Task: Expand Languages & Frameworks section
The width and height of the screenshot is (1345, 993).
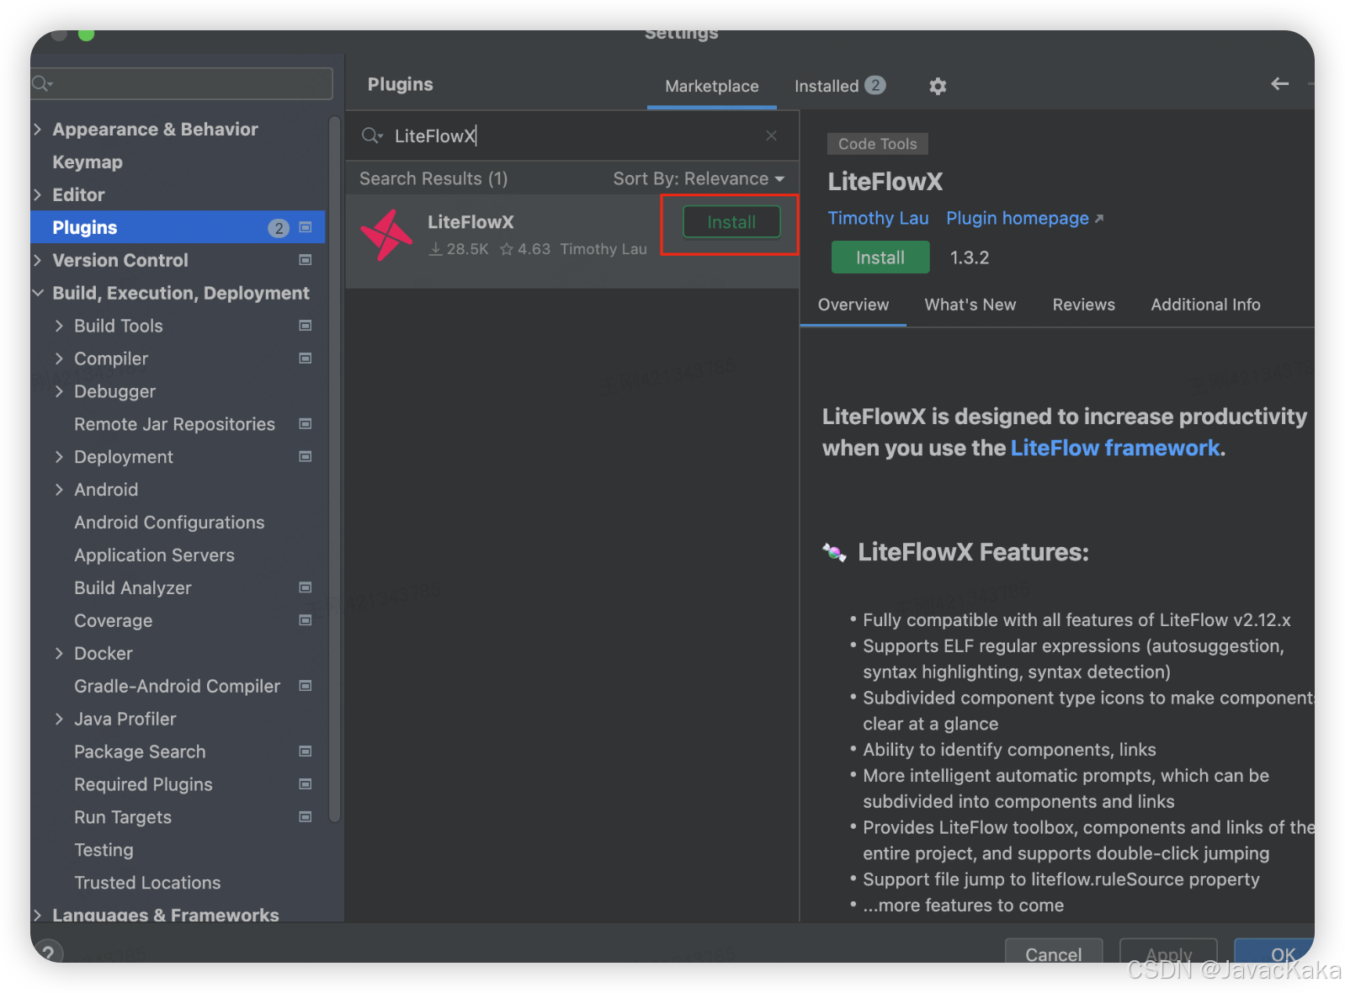Action: point(38,915)
